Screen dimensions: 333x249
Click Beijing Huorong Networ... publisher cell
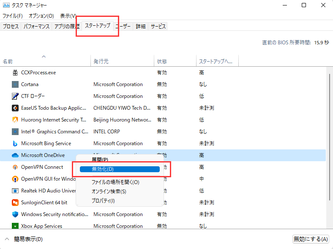point(122,120)
